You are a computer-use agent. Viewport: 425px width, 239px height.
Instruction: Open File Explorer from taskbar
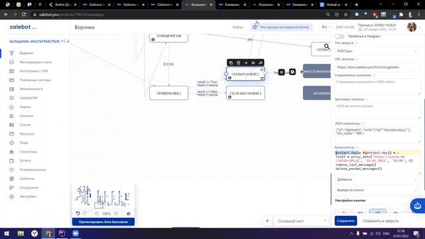pos(21,233)
